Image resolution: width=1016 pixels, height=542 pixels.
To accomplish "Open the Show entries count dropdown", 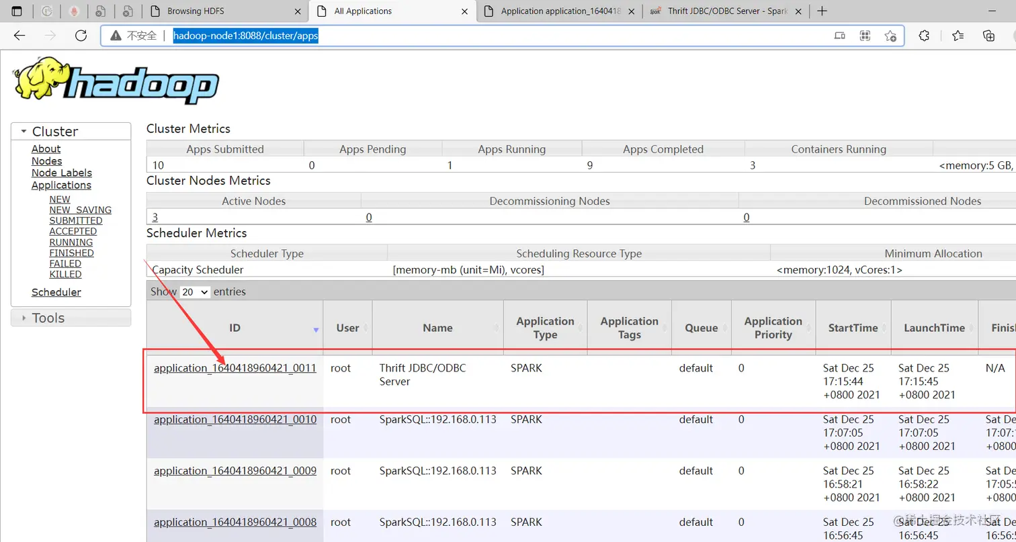I will (196, 292).
